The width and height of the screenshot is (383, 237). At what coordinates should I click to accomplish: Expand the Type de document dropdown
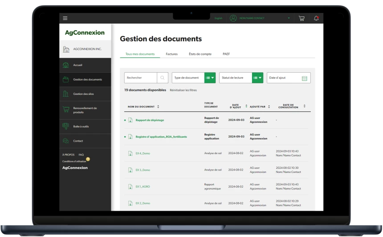coord(210,78)
